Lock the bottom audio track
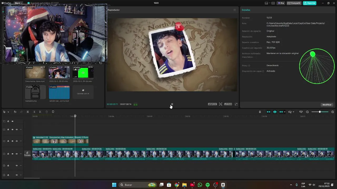Viewport: 337px width, 189px height. [8, 175]
